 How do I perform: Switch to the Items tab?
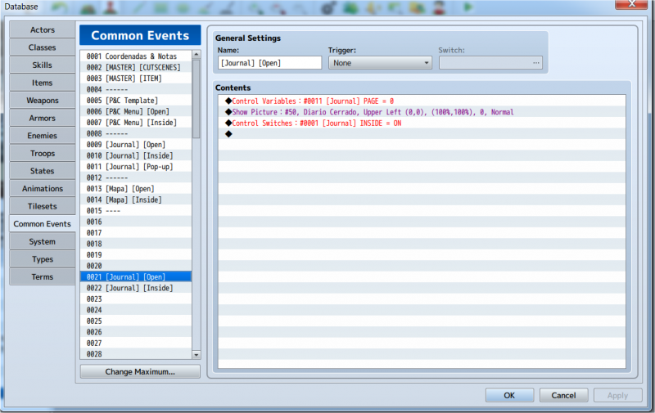(x=43, y=83)
